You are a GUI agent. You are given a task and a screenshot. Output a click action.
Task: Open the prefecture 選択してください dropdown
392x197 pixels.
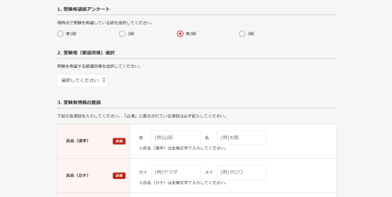[x=83, y=81]
